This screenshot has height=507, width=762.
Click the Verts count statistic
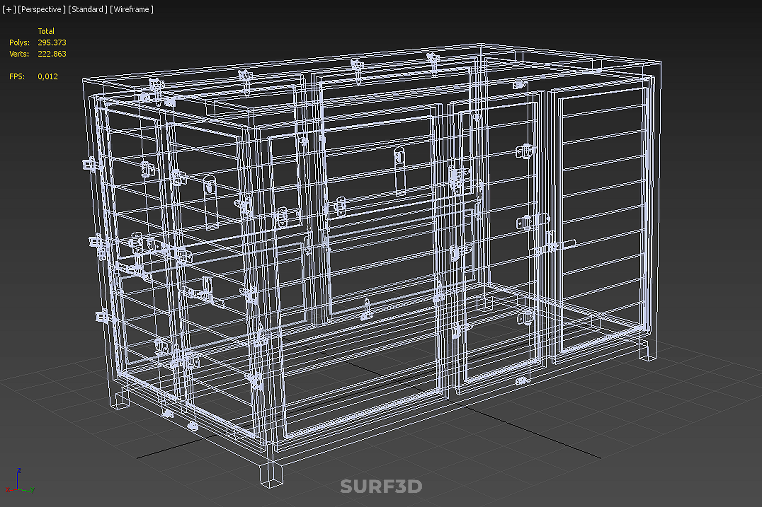(x=52, y=54)
